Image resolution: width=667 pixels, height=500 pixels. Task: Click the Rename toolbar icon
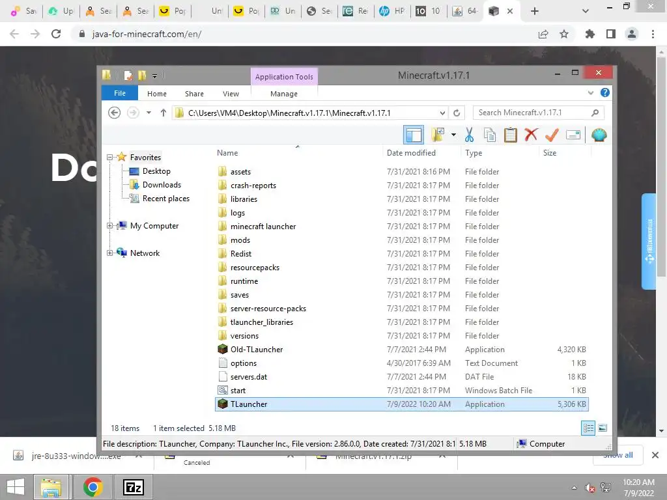[x=573, y=135]
